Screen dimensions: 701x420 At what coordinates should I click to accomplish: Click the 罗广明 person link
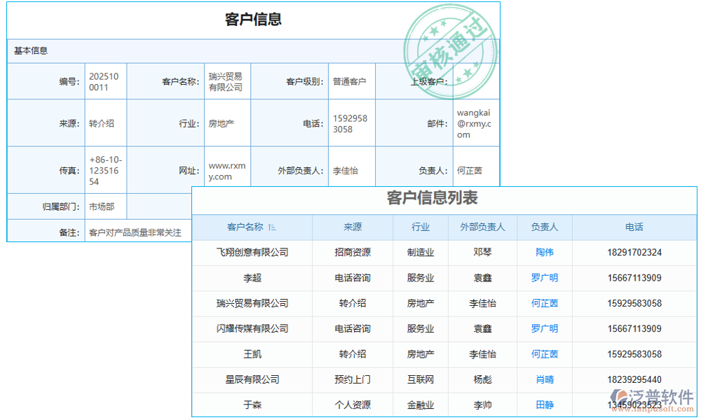[545, 278]
